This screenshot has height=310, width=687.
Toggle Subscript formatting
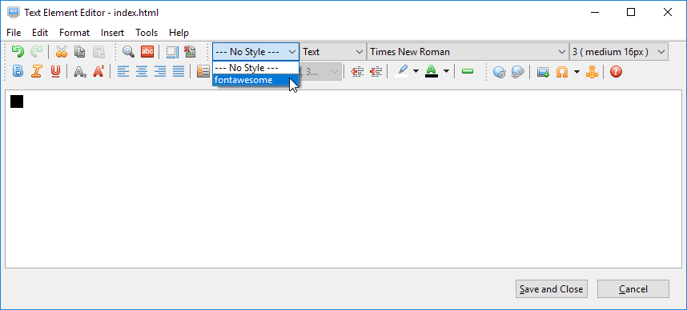tap(79, 71)
